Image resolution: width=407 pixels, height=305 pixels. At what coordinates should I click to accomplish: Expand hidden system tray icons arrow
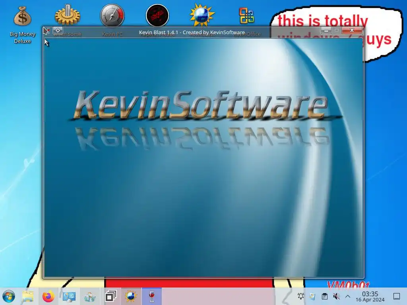point(348,296)
